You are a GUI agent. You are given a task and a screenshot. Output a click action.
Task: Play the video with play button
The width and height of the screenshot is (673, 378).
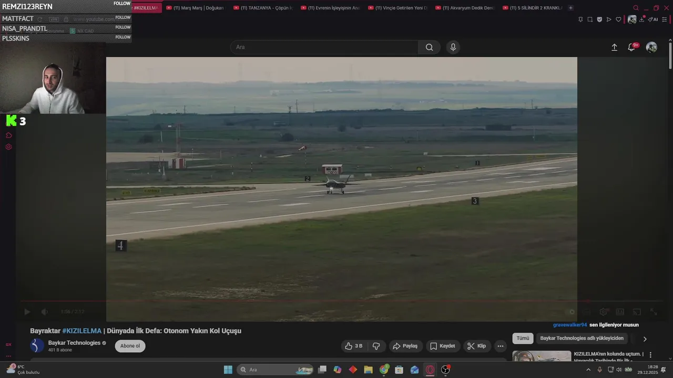point(27,312)
